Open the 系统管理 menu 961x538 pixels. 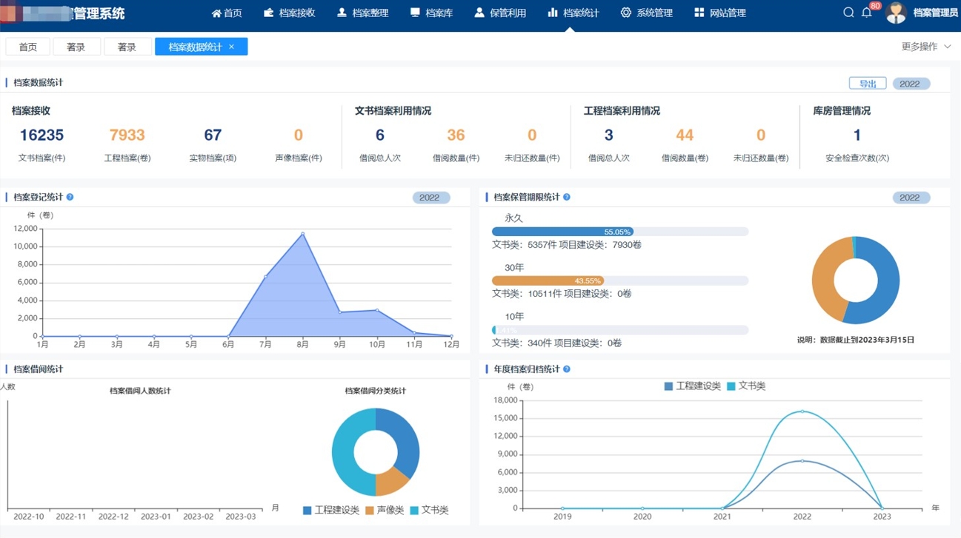tap(646, 13)
